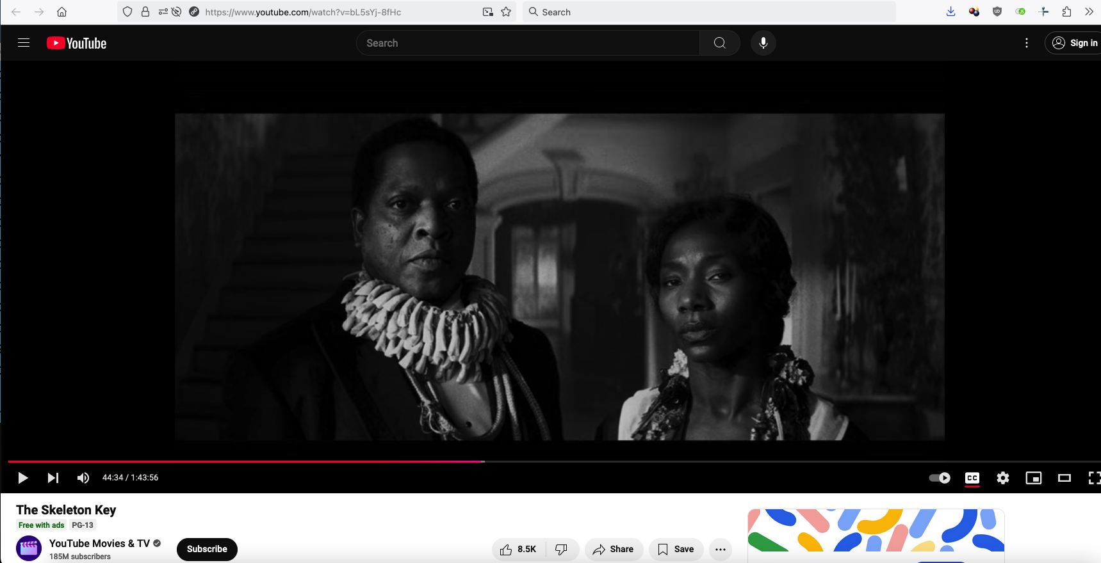This screenshot has width=1101, height=563.
Task: Show more toolbar tools via double chevron
Action: click(1089, 12)
